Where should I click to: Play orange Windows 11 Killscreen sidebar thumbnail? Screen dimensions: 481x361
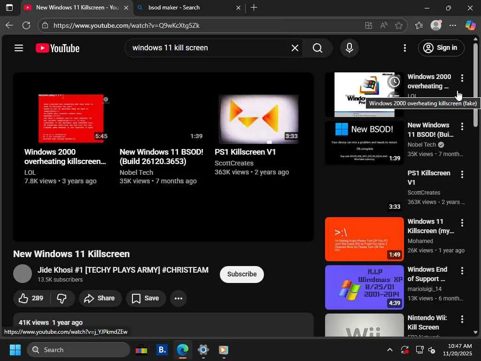click(x=364, y=239)
